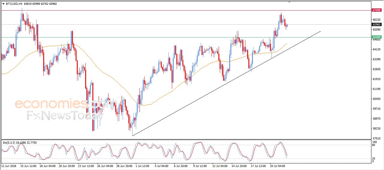Click the 15 Jun 12:00 time label

[x=28, y=166]
